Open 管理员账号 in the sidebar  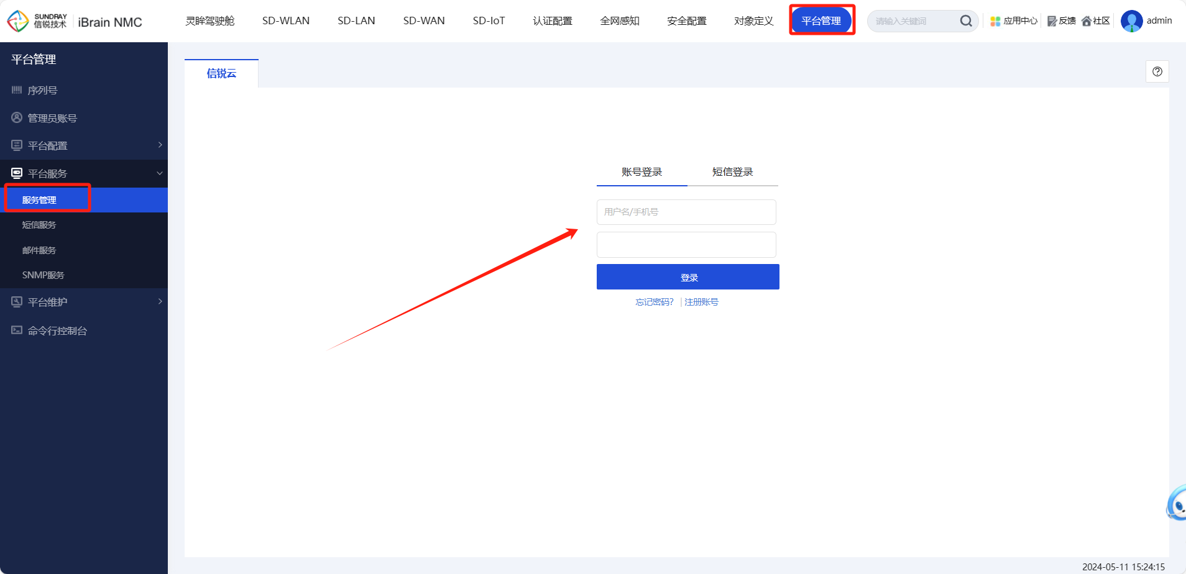tap(84, 118)
